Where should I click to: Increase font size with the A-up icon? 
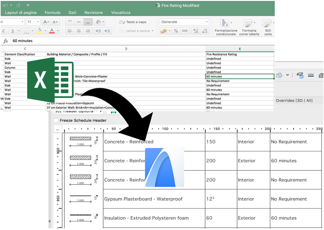pos(46,22)
